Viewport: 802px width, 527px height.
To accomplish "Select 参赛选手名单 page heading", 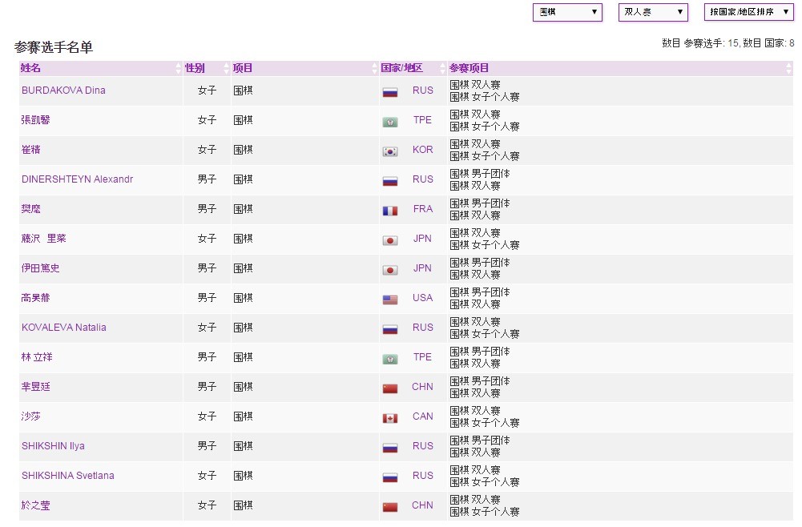I will (x=54, y=47).
